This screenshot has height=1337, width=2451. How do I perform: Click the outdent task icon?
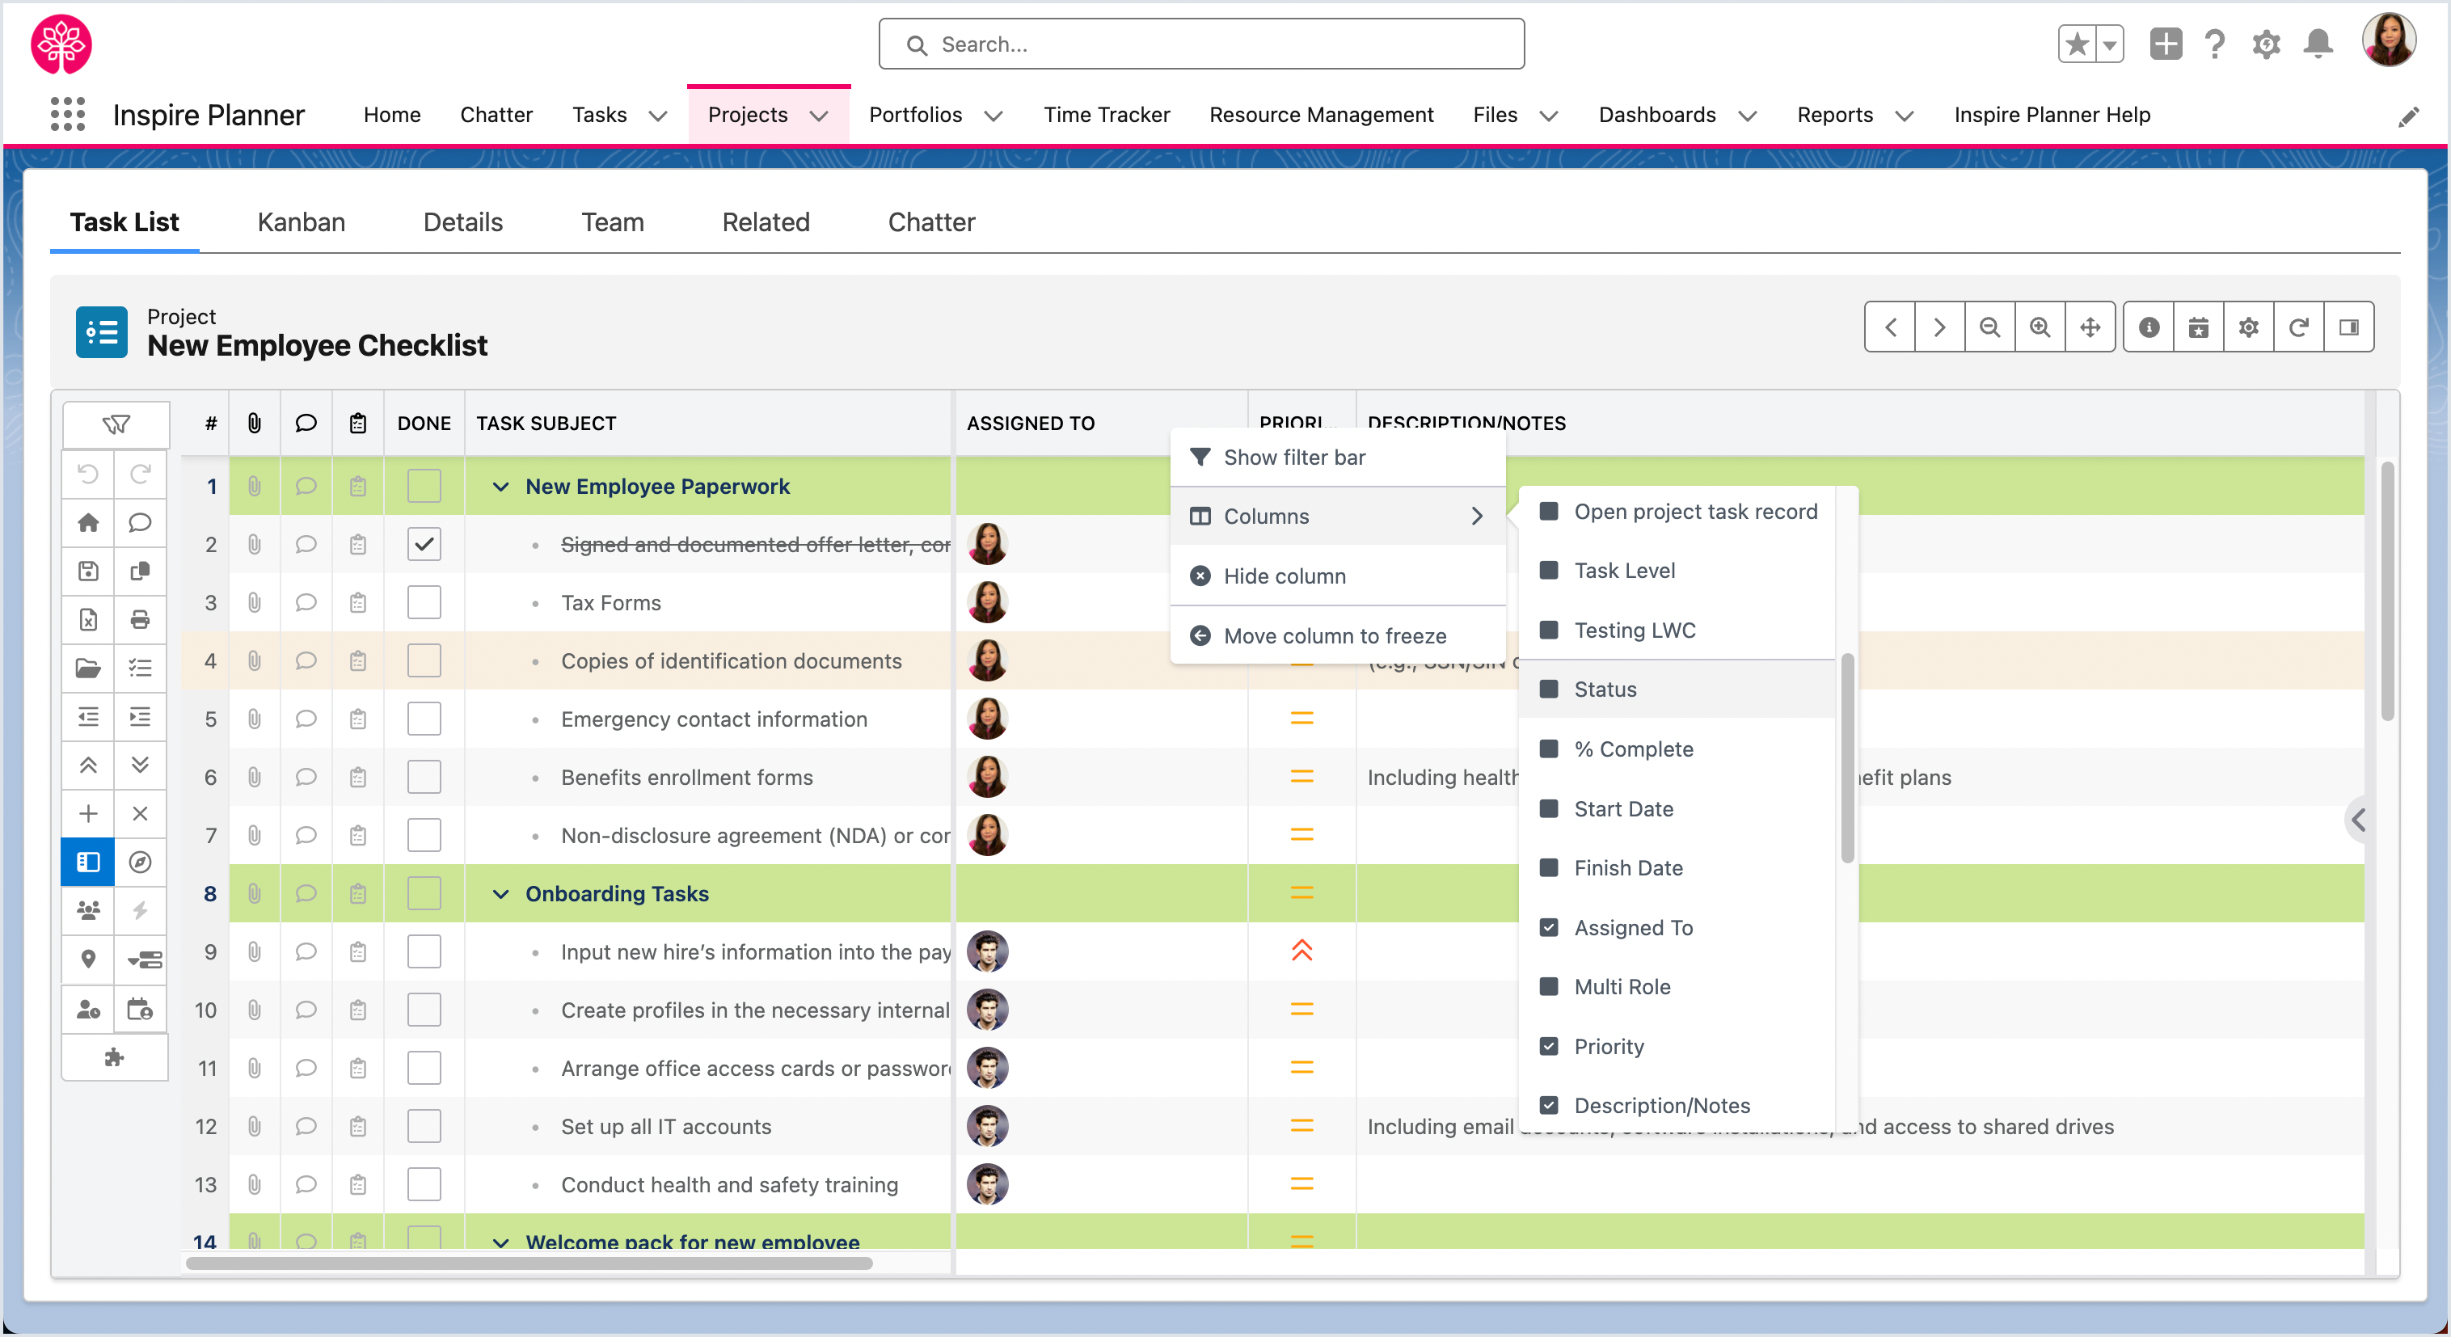(88, 716)
